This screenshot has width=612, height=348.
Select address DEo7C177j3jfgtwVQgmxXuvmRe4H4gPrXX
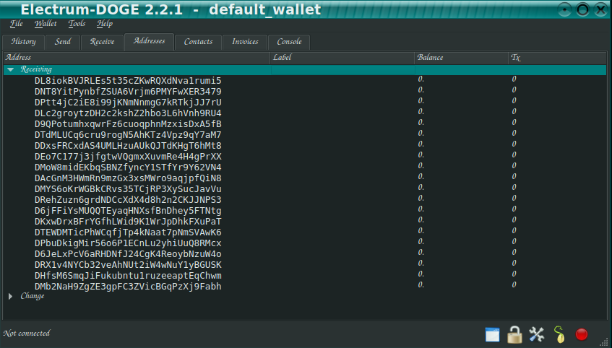(128, 157)
